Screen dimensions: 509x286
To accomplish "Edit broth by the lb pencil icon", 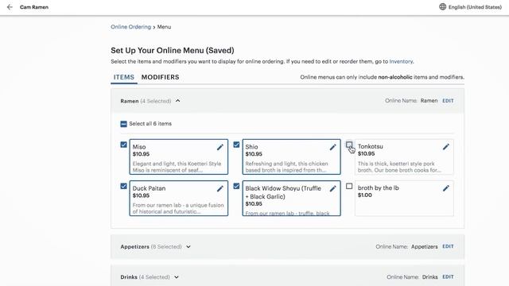I will click(x=446, y=188).
